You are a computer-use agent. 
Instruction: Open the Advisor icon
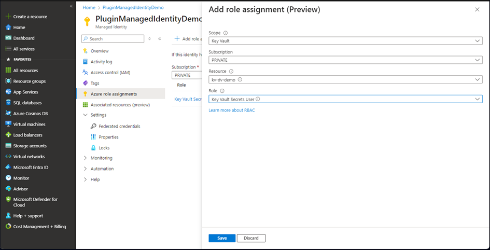tap(8, 189)
